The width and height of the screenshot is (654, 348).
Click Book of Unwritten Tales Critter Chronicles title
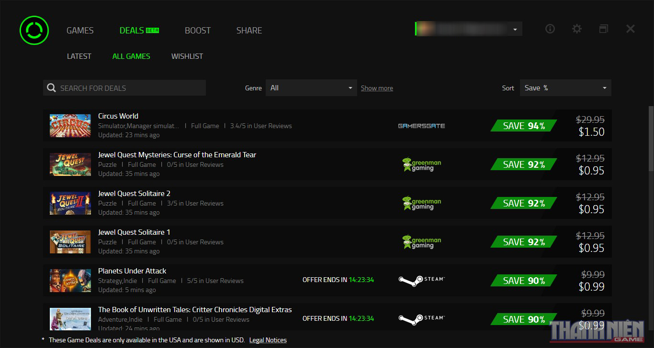point(195,309)
